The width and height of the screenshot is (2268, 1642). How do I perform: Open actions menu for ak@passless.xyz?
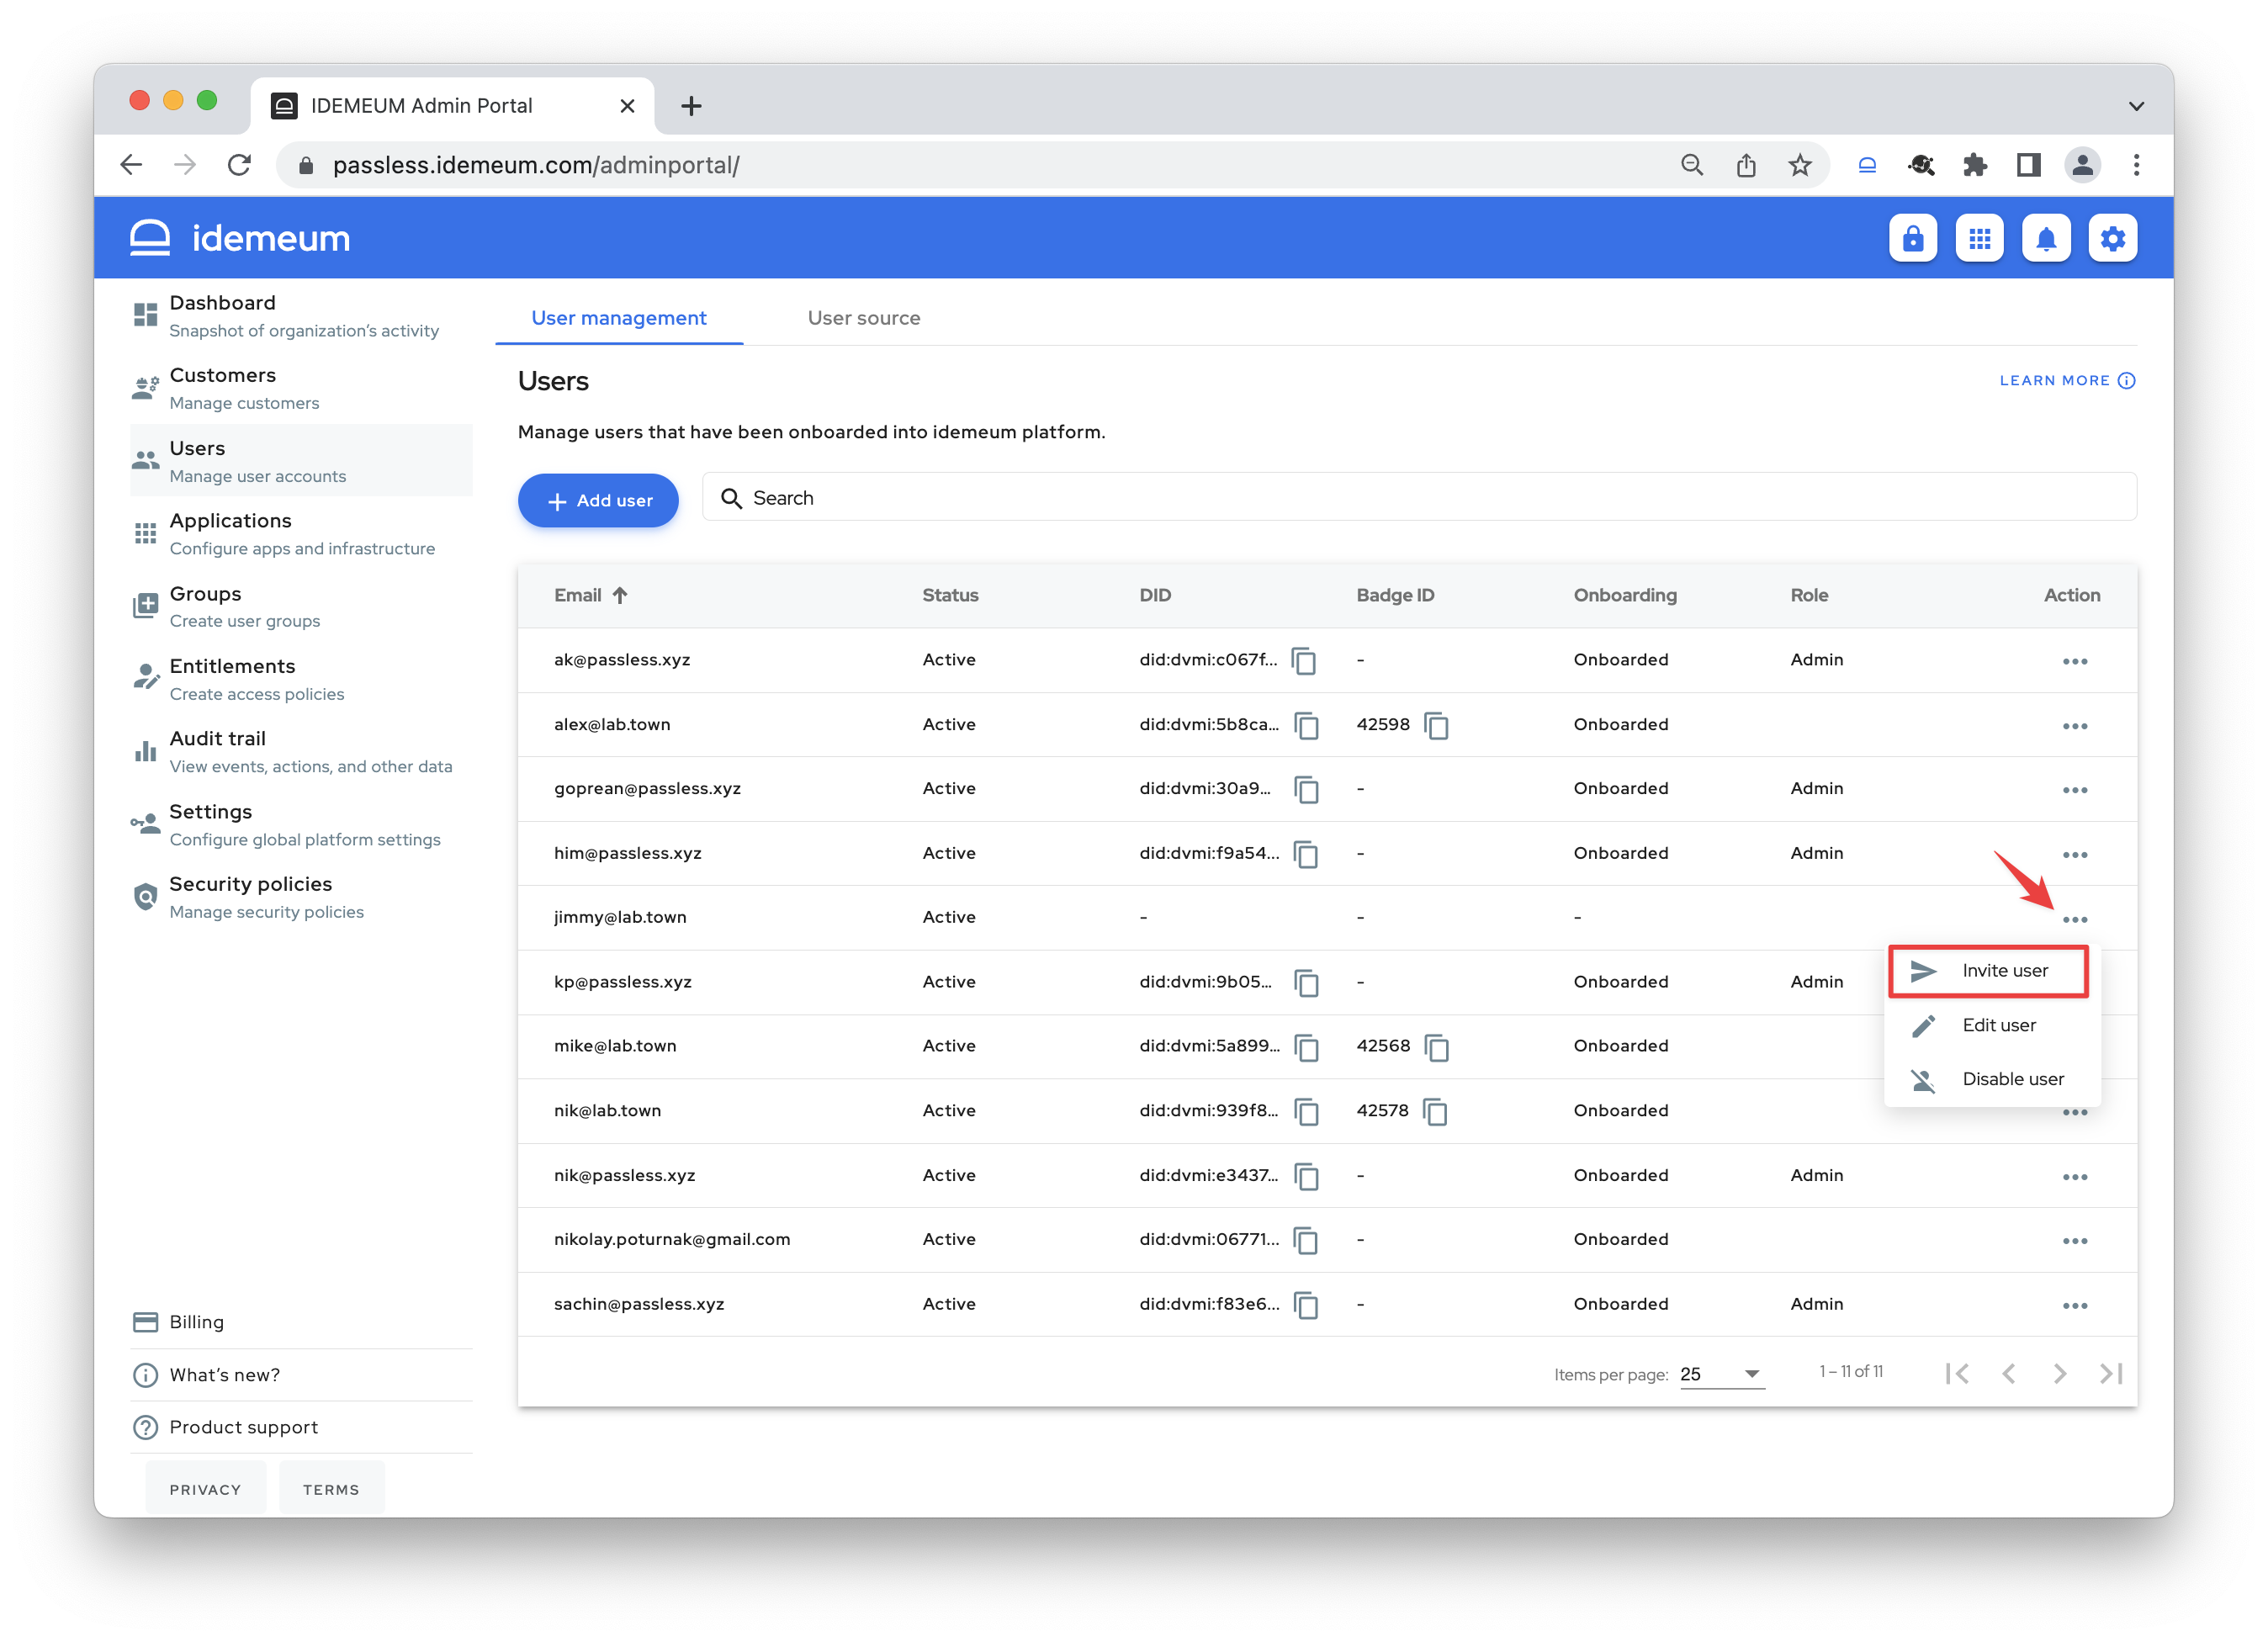pyautogui.click(x=2074, y=661)
